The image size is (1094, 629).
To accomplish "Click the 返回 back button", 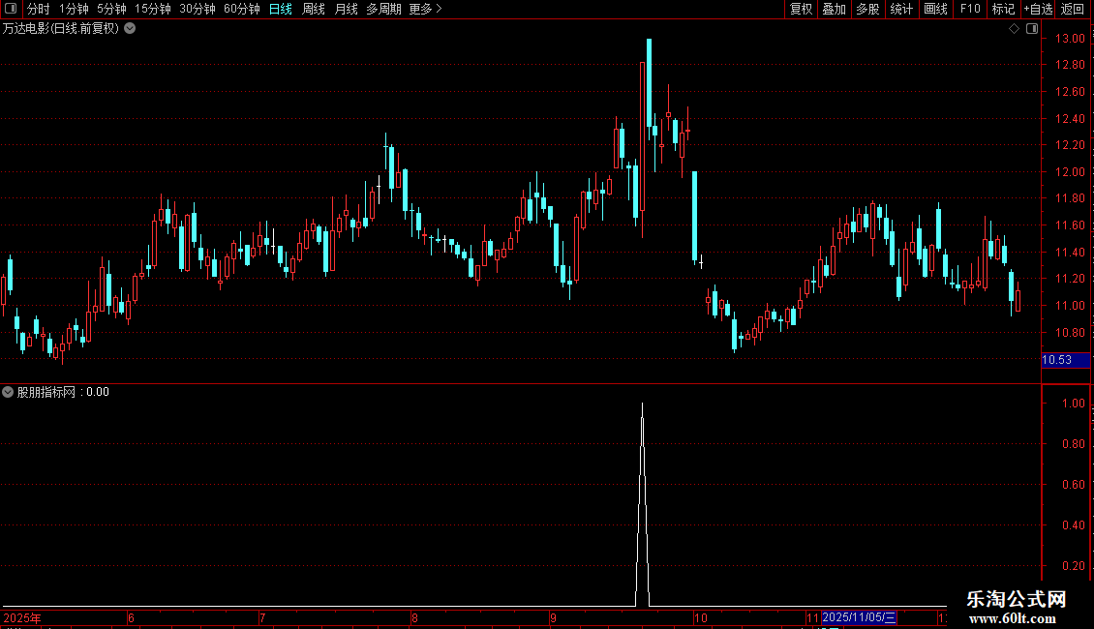I will (x=1073, y=9).
